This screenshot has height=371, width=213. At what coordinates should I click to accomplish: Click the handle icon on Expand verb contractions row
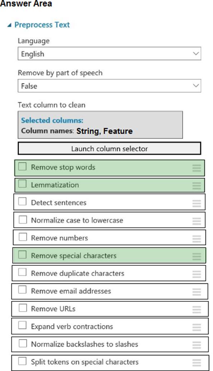(197, 327)
